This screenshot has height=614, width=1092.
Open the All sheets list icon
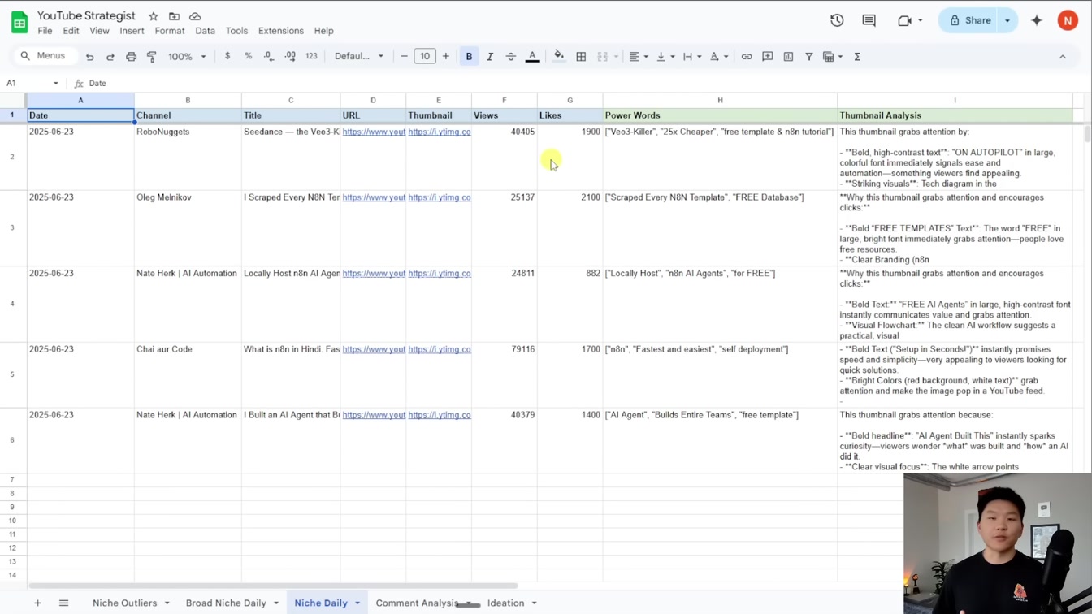(63, 603)
